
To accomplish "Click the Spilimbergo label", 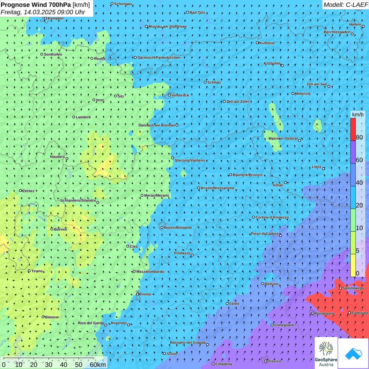I will [353, 288].
